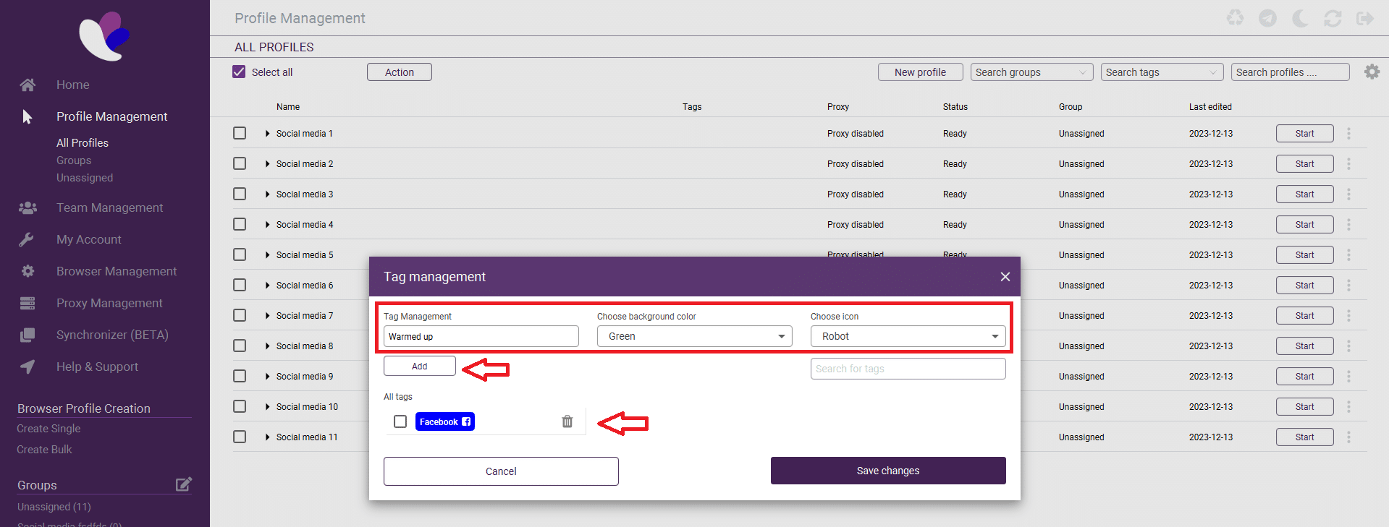Click the logout arrow icon
1389x527 pixels.
tap(1365, 18)
